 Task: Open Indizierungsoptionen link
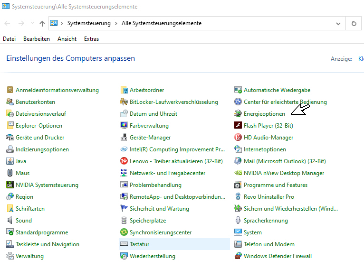click(42, 149)
